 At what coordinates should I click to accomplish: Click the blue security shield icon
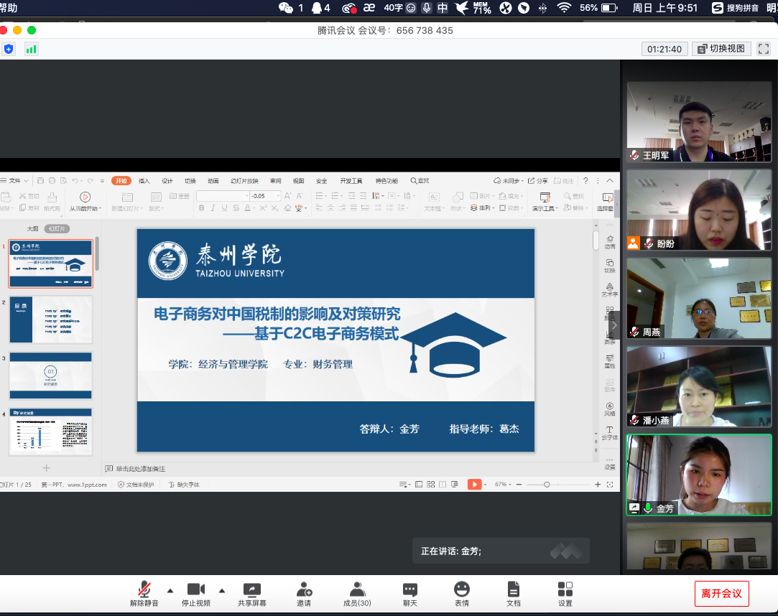coord(9,49)
